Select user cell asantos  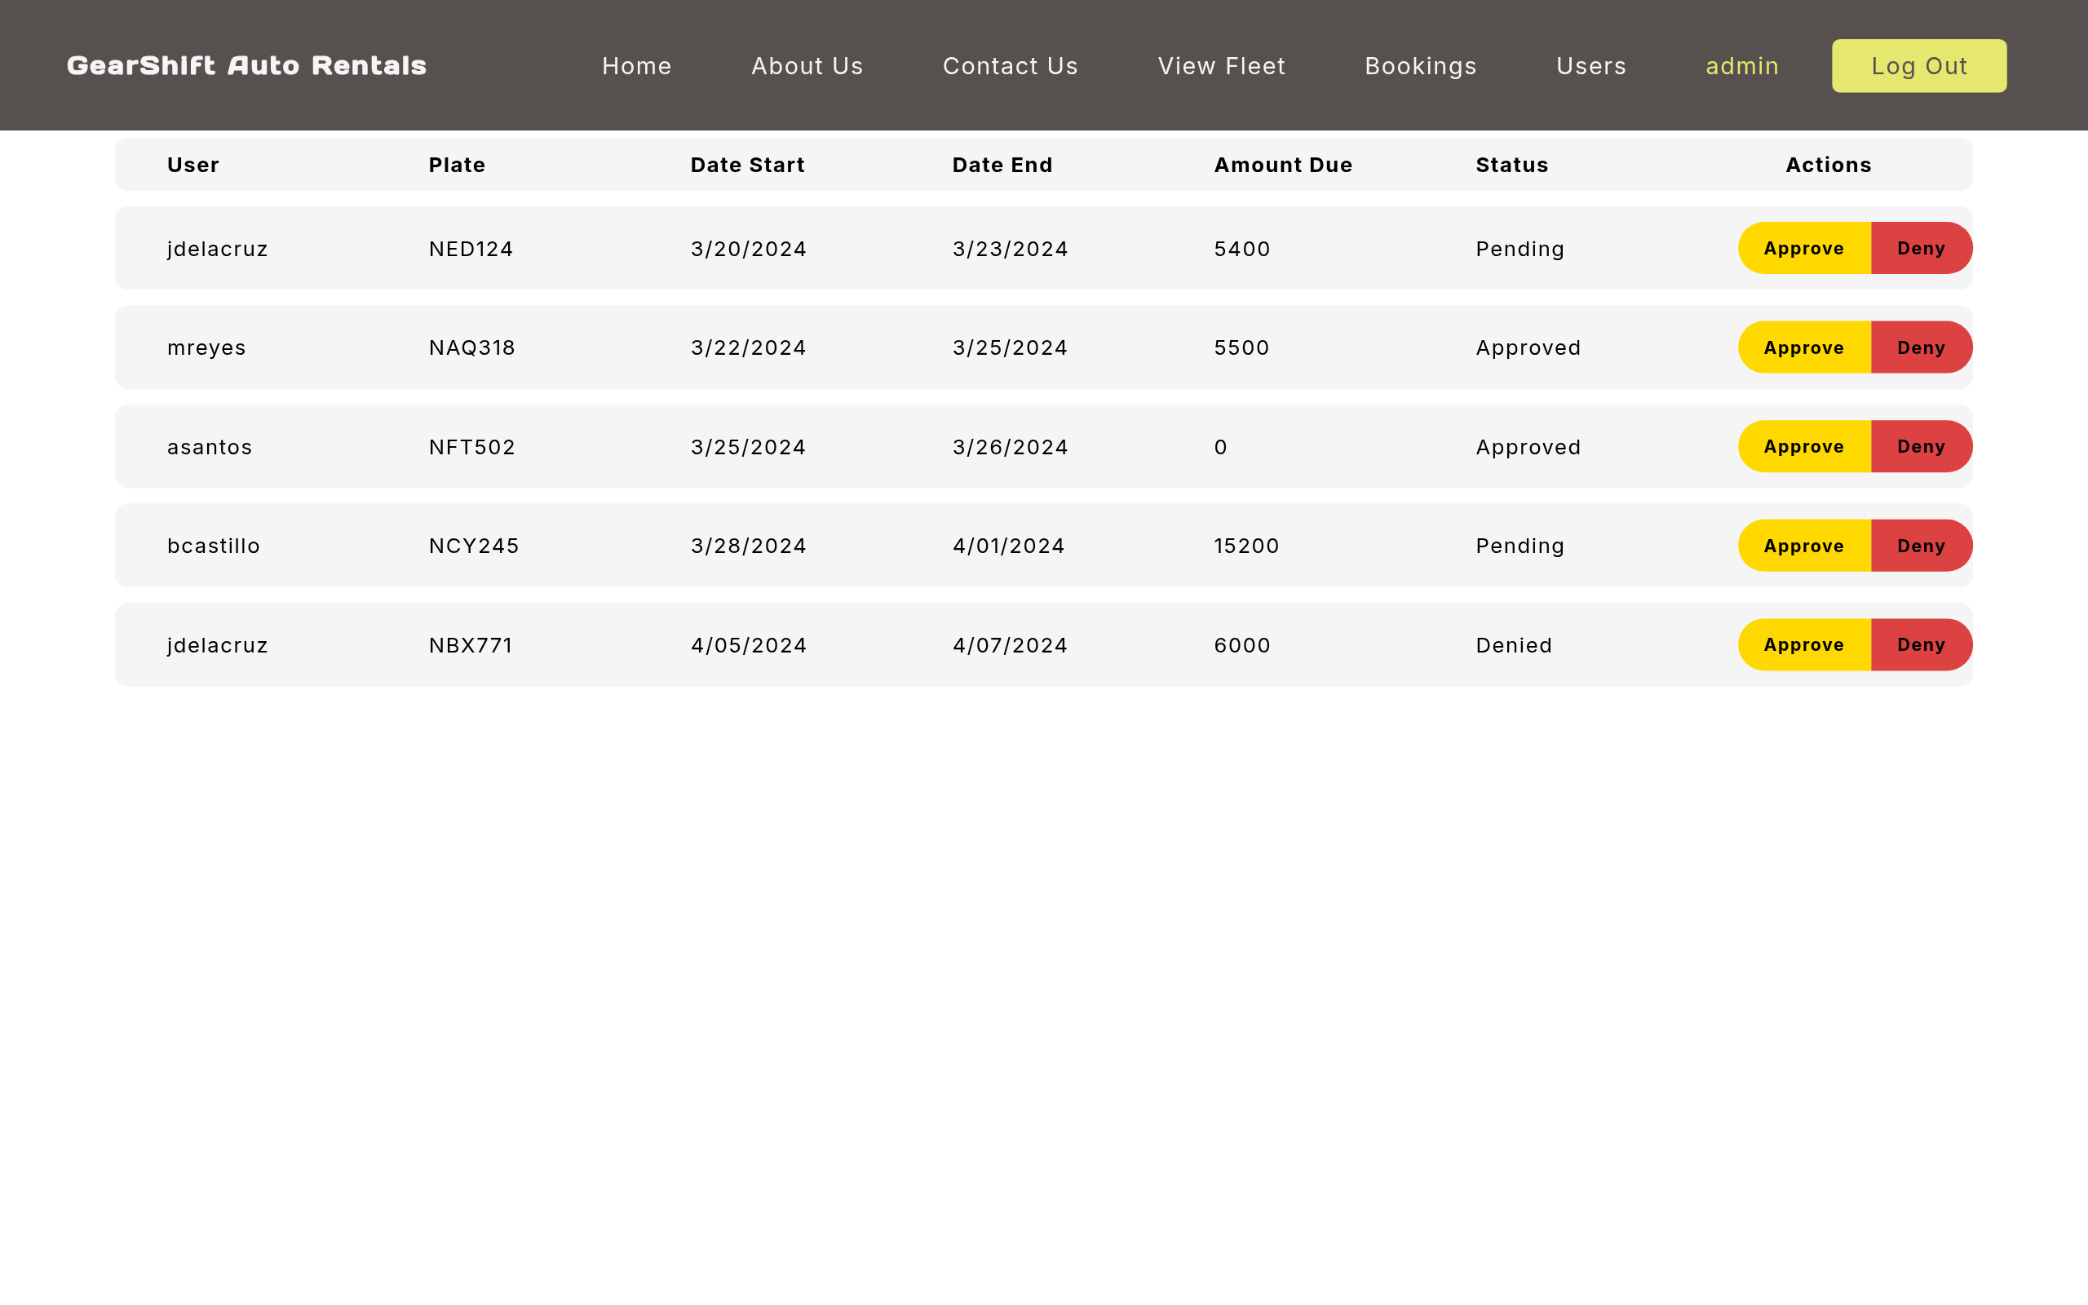(x=210, y=447)
